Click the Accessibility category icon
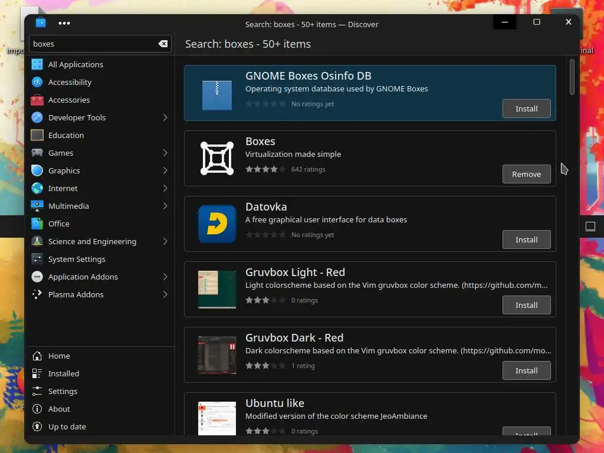The image size is (604, 453). pyautogui.click(x=37, y=82)
